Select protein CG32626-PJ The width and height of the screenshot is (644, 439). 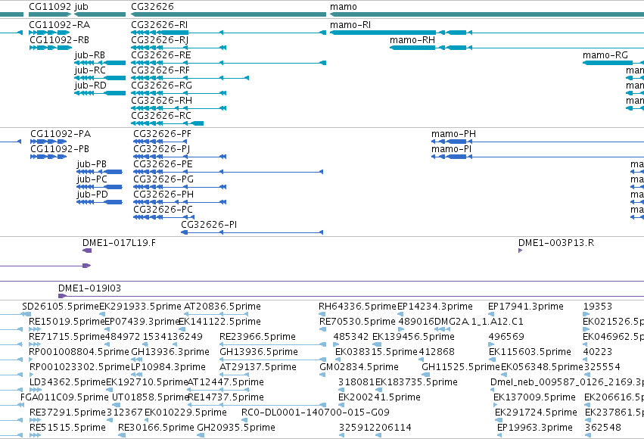(x=161, y=149)
